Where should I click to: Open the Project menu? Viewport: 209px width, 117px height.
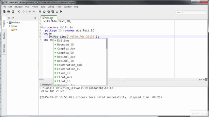[35, 7]
